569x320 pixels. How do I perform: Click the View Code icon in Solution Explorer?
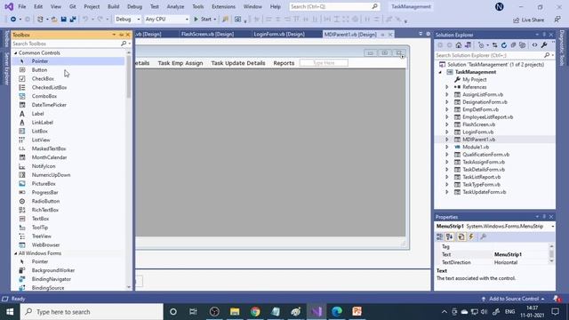[534, 45]
